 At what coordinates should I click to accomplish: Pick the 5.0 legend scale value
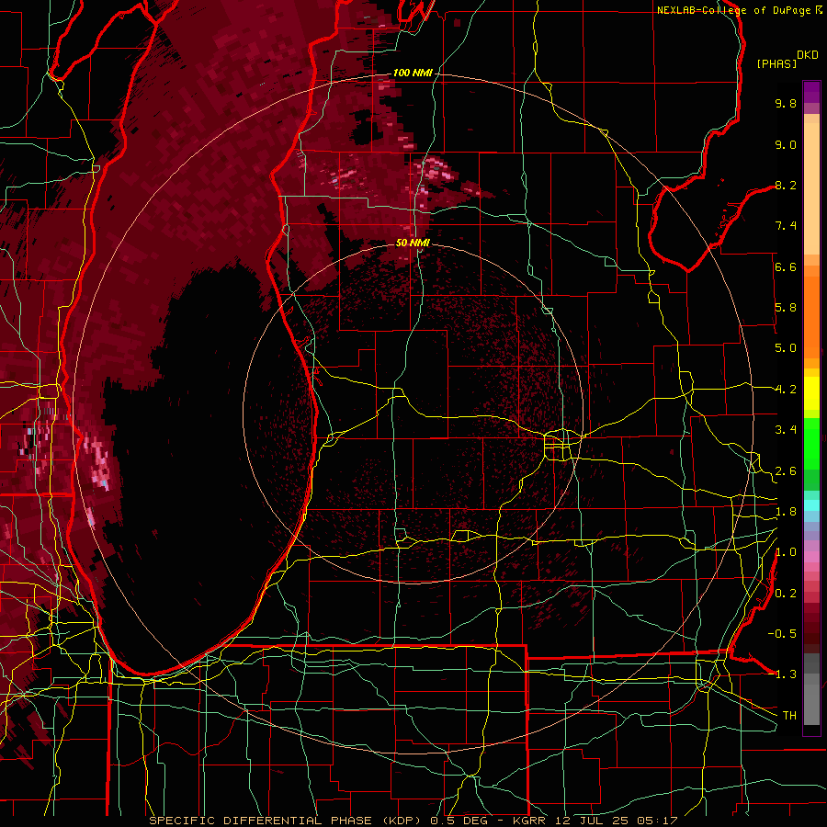pos(786,348)
